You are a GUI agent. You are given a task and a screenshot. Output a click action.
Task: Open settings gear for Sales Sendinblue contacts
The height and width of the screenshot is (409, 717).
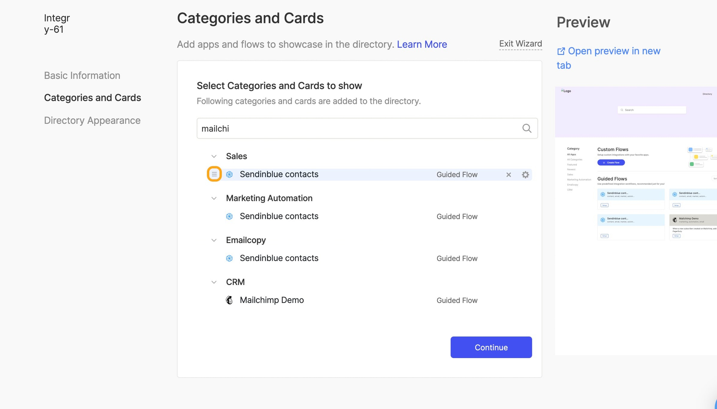[x=525, y=175]
